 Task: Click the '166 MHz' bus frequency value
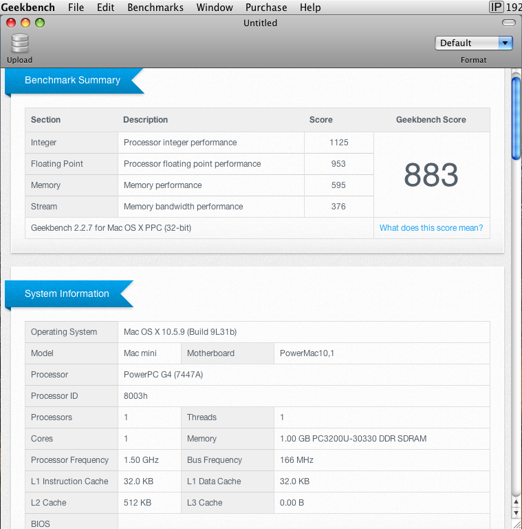point(296,460)
